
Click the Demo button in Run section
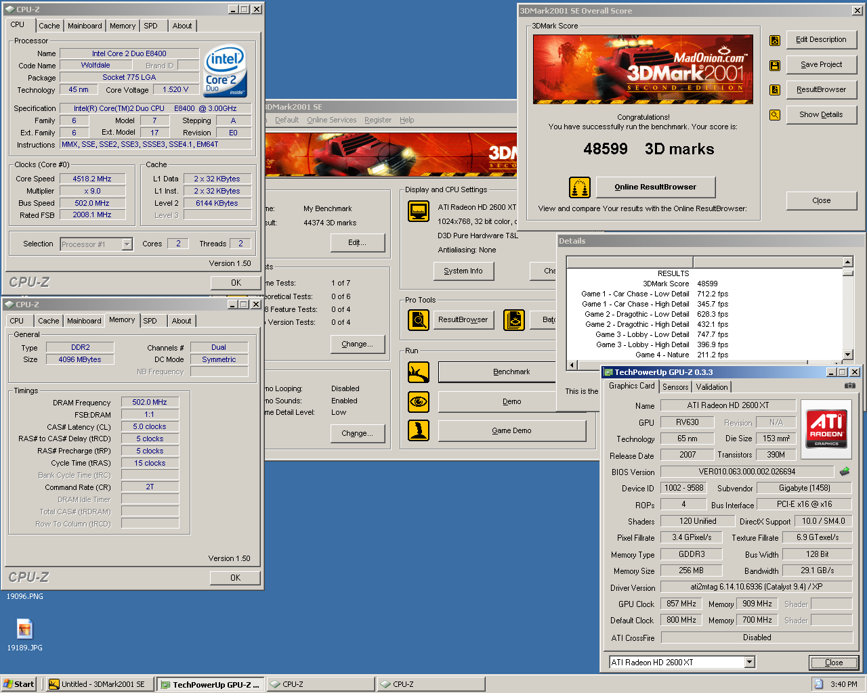[511, 401]
